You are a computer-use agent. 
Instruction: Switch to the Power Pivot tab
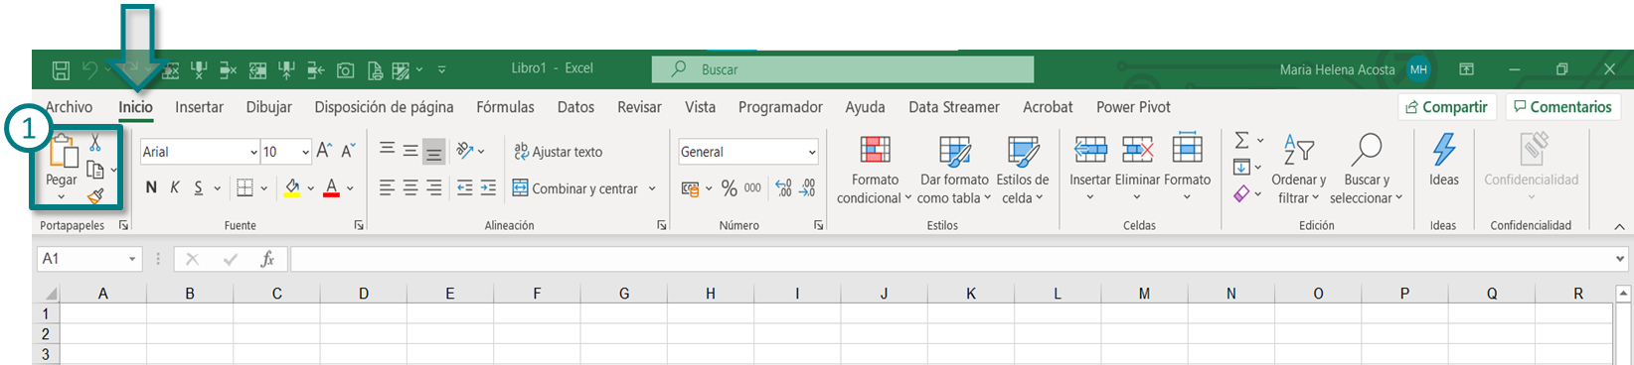click(1133, 107)
